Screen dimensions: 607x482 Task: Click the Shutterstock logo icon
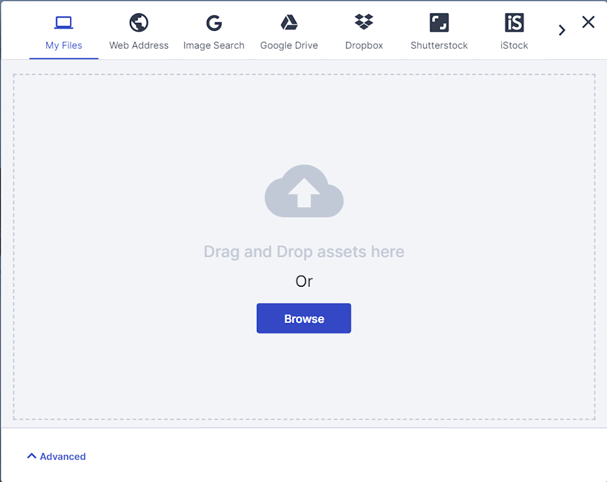(x=439, y=23)
